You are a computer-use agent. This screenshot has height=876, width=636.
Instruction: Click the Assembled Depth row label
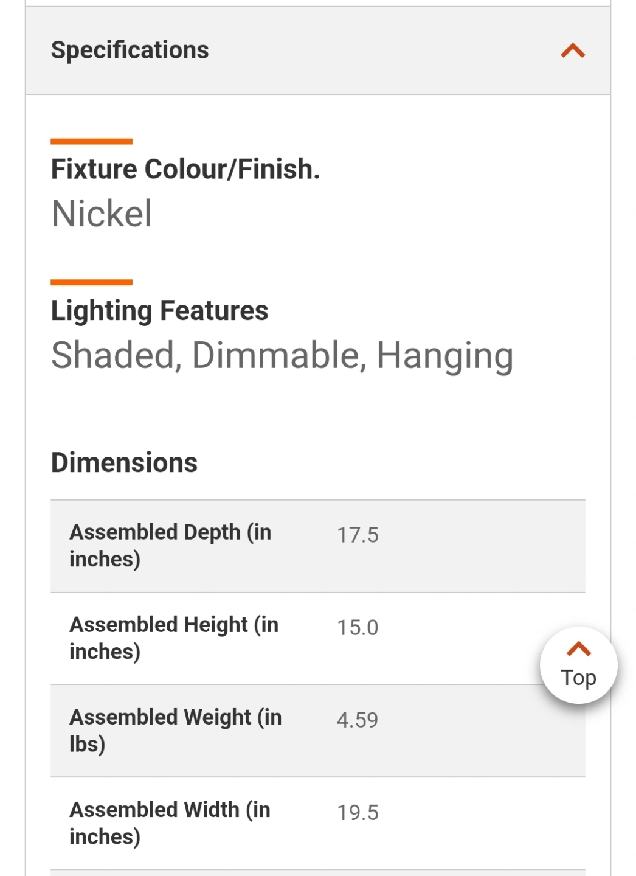[x=170, y=546]
